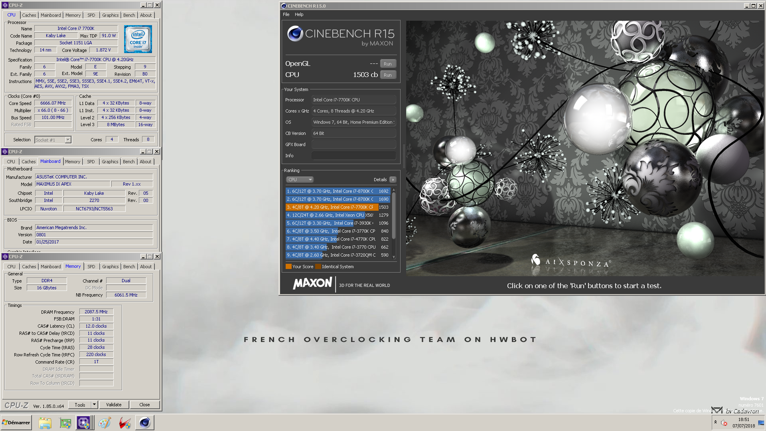Open Windows Explorer from the taskbar

coord(45,423)
